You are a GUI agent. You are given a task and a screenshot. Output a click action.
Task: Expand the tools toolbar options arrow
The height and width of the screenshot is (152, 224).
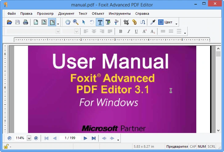pyautogui.click(x=176, y=24)
